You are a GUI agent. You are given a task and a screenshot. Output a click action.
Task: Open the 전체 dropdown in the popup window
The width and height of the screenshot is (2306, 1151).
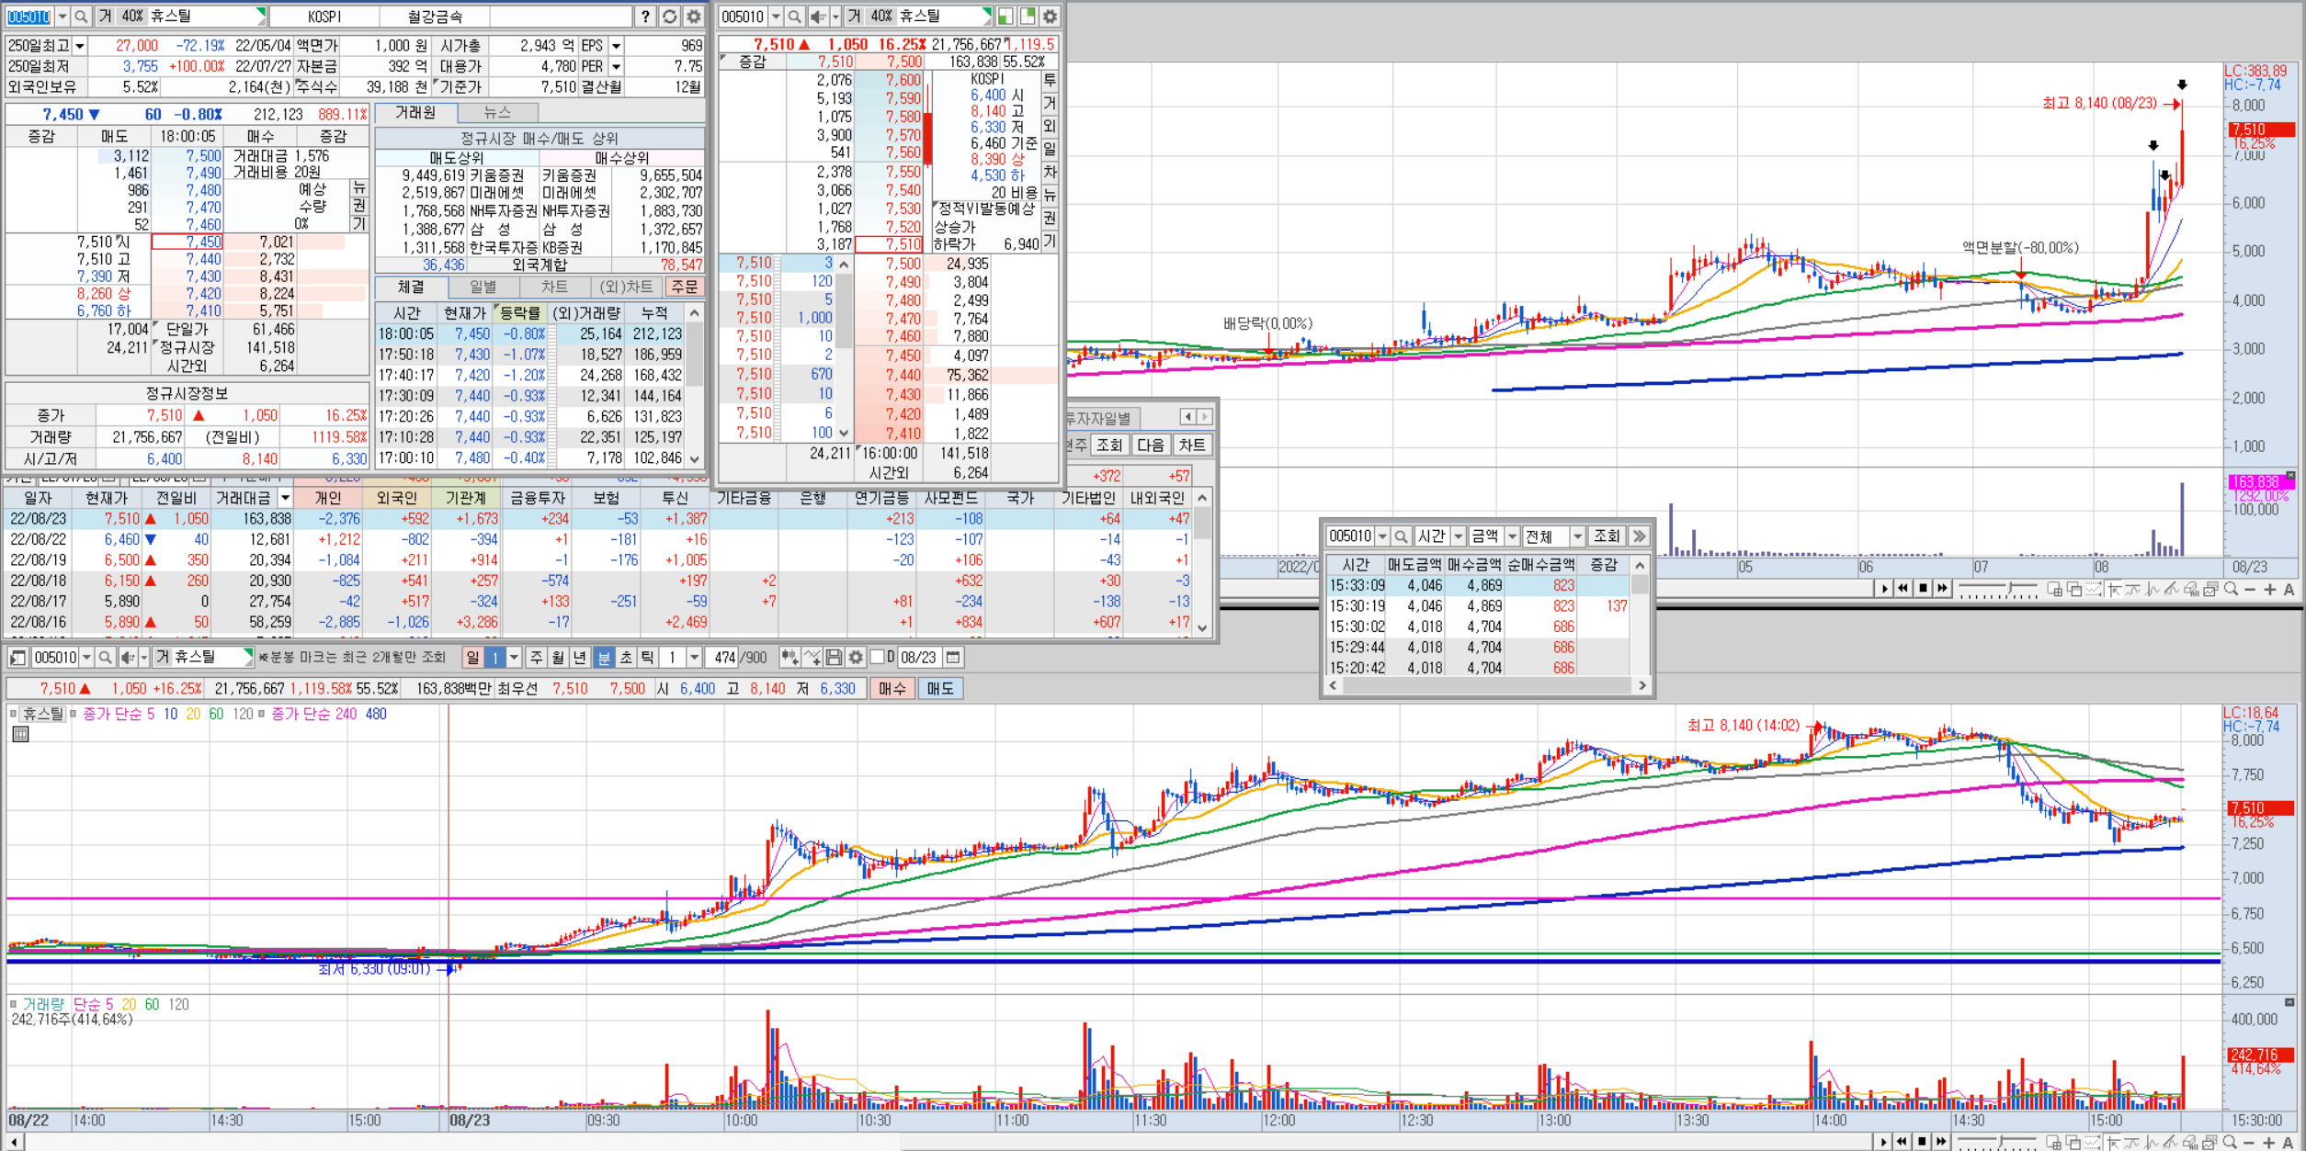1577,536
